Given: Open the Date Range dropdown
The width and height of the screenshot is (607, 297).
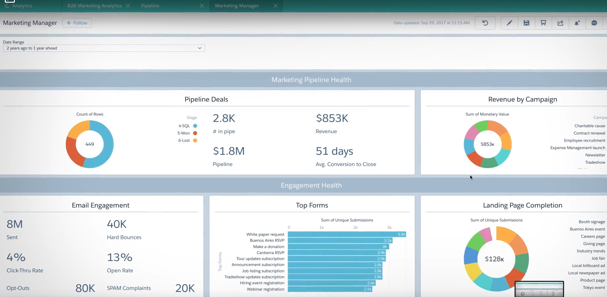Looking at the screenshot, I should 104,48.
